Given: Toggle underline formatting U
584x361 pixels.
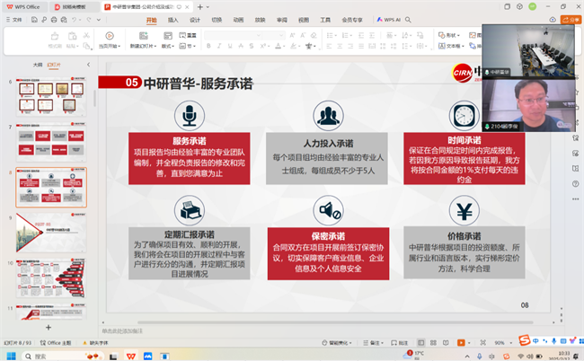Looking at the screenshot, I should [230, 46].
